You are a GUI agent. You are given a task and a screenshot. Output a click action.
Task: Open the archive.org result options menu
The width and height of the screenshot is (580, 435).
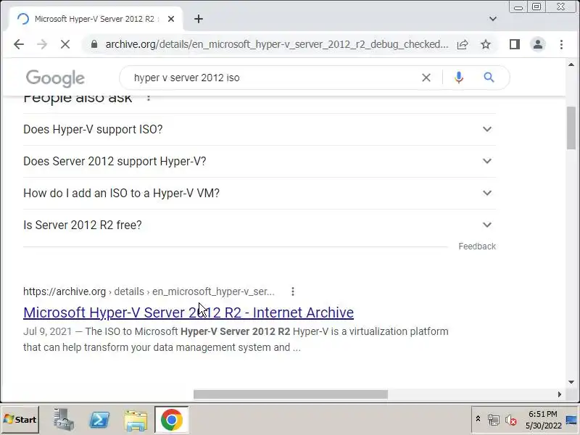pos(293,291)
